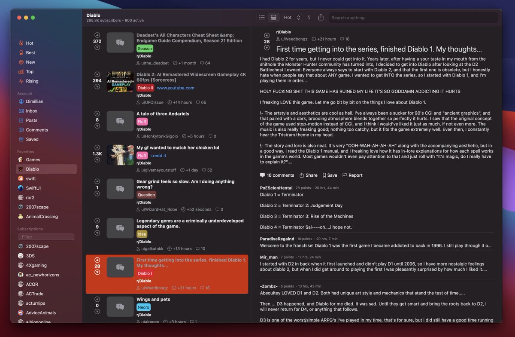Upvote the Wings and pets post
The width and height of the screenshot is (515, 337).
pos(97,299)
